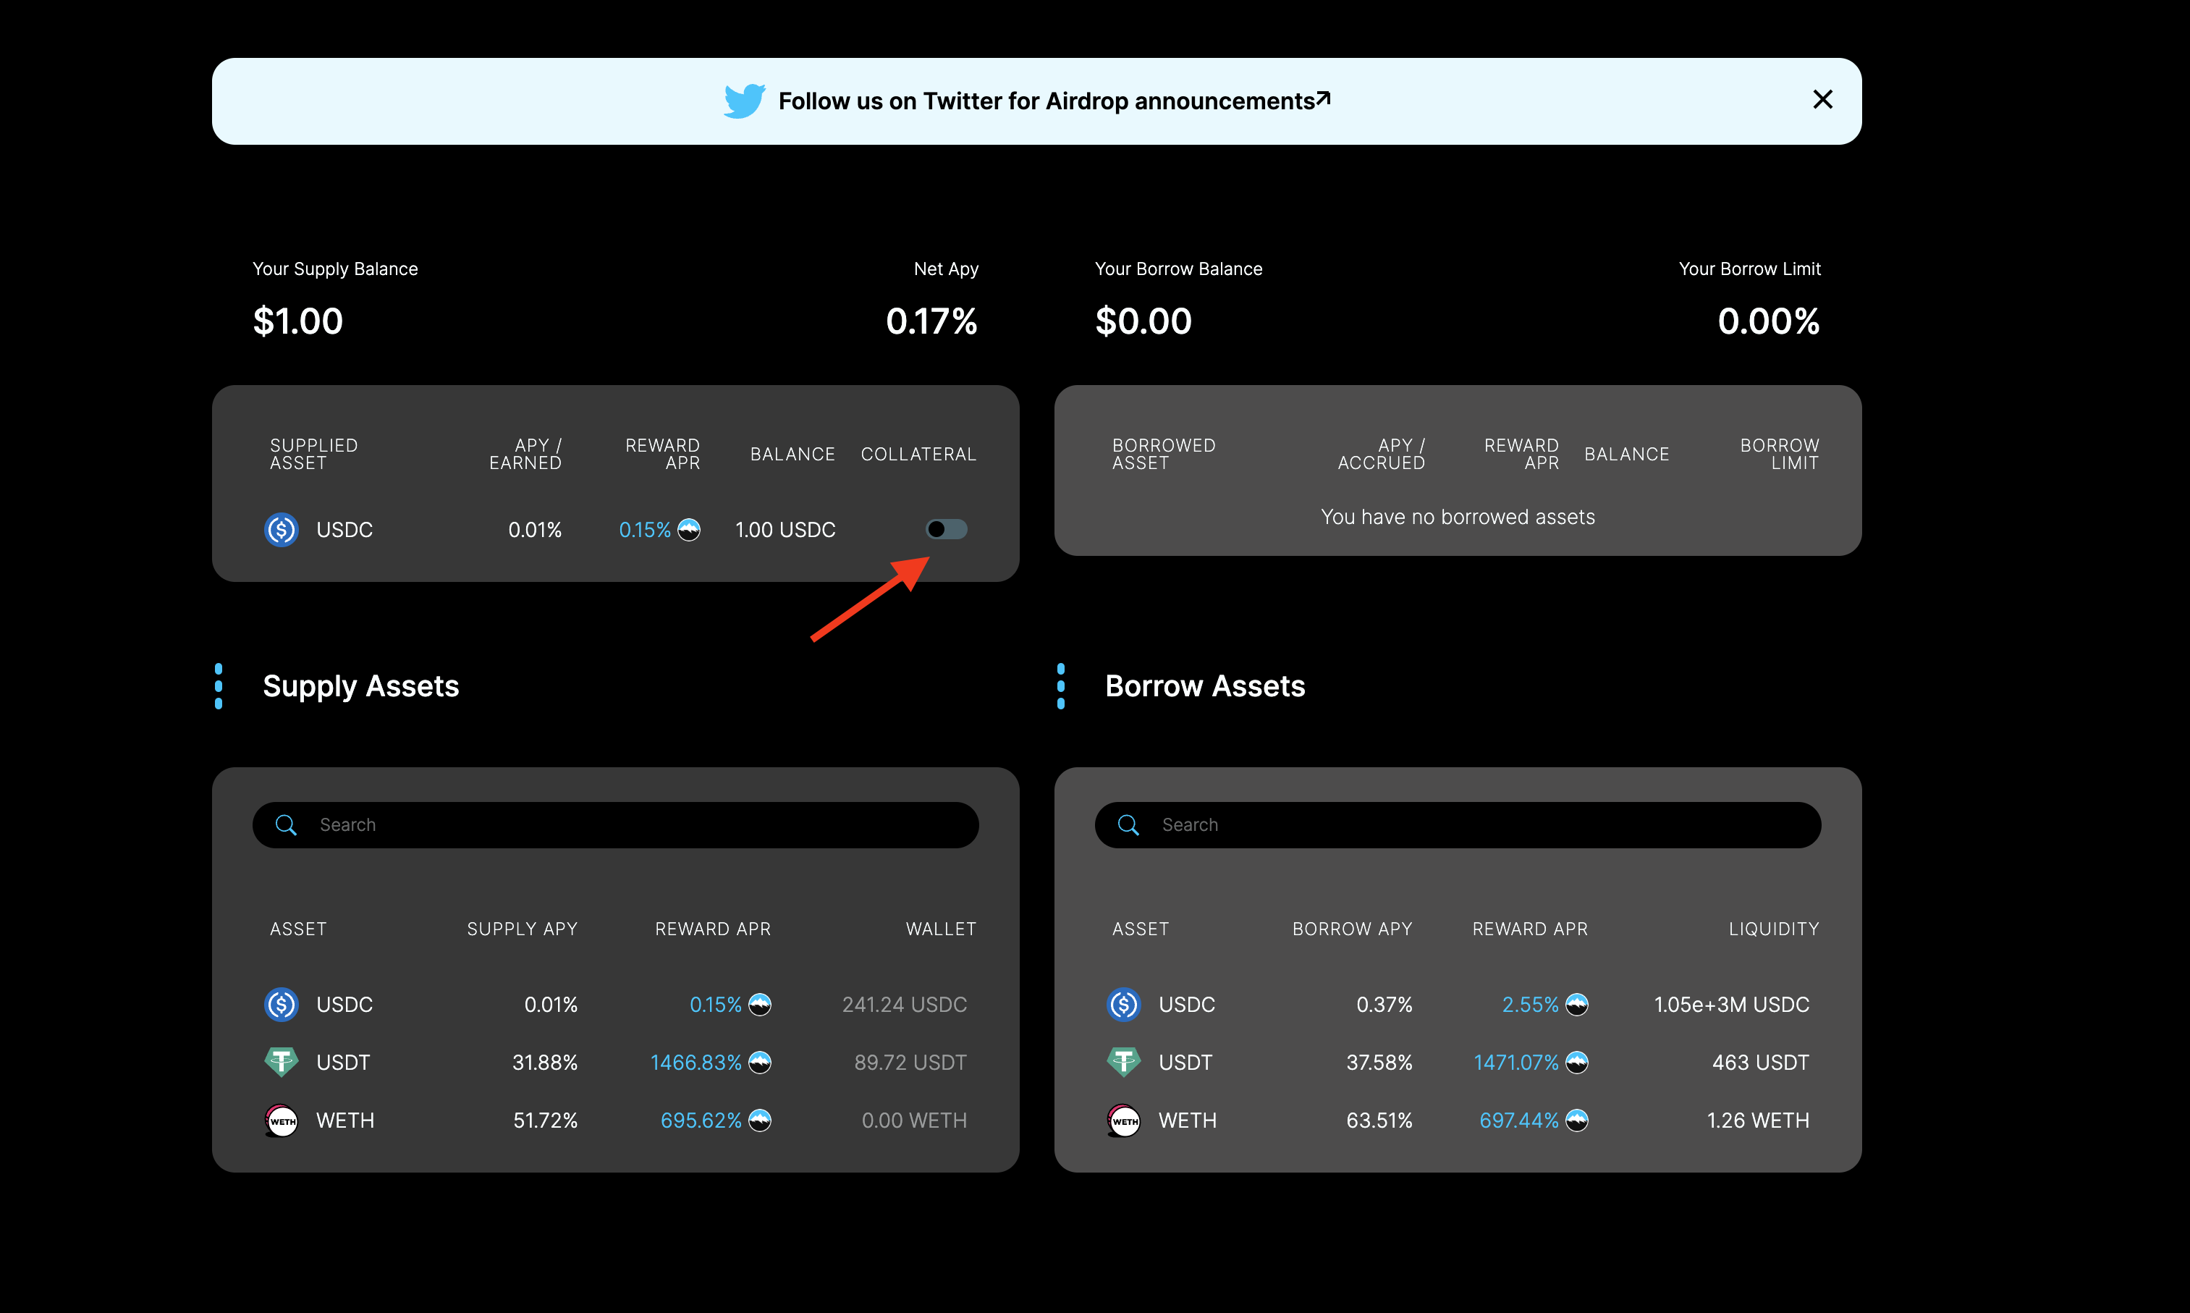Close the airdrop announcement banner
Screen dimensions: 2190x1313
point(1822,100)
